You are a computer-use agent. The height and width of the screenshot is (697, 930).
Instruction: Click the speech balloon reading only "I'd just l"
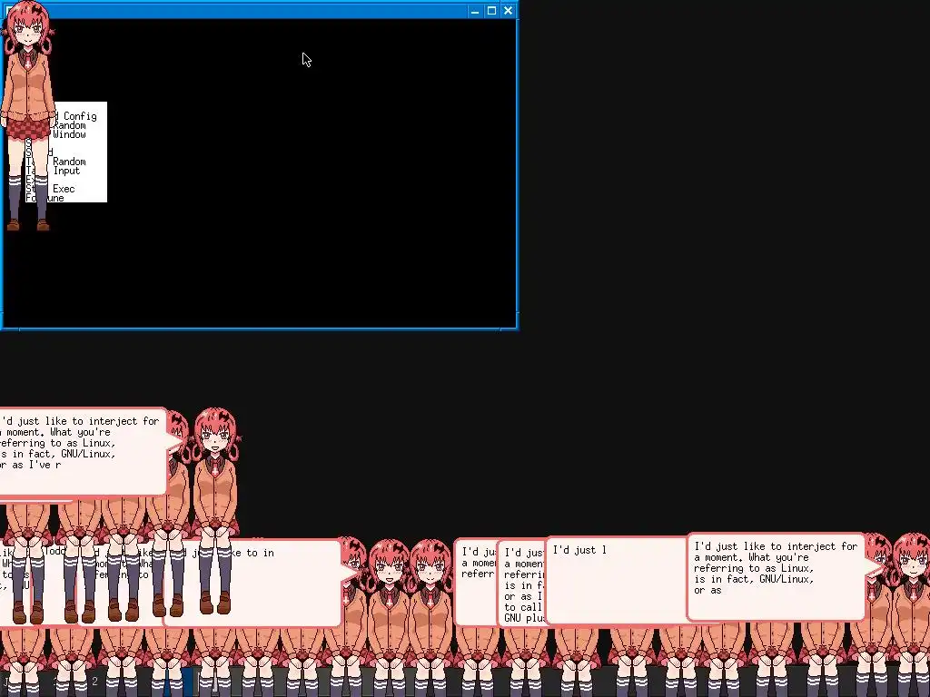pos(617,580)
